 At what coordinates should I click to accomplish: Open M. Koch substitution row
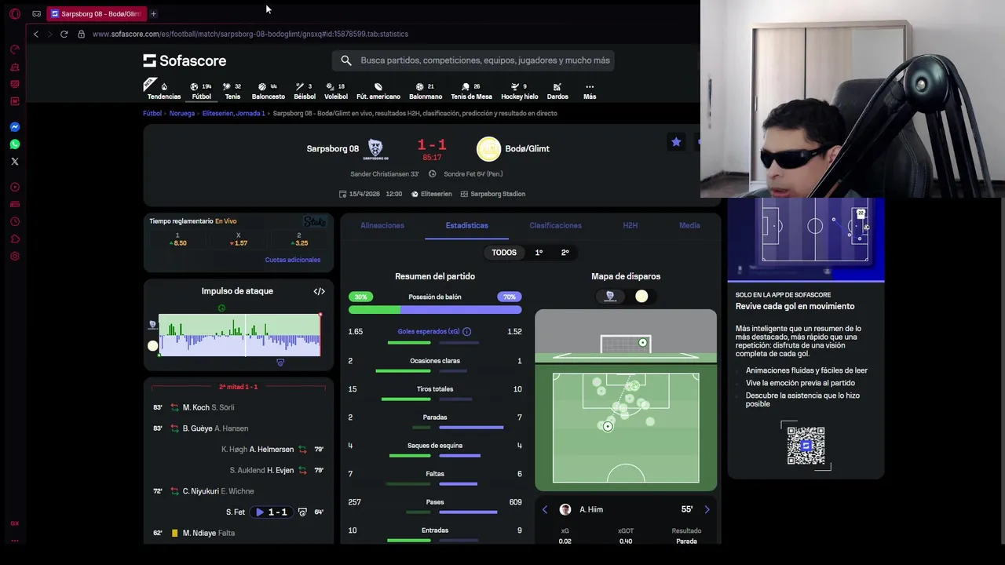pos(239,407)
